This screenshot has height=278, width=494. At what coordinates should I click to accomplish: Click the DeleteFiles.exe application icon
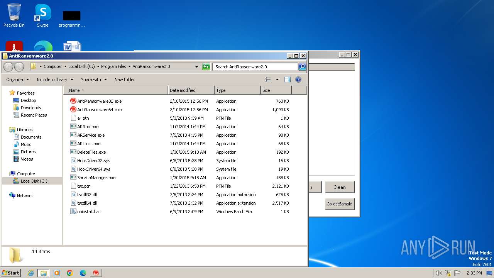pyautogui.click(x=73, y=152)
